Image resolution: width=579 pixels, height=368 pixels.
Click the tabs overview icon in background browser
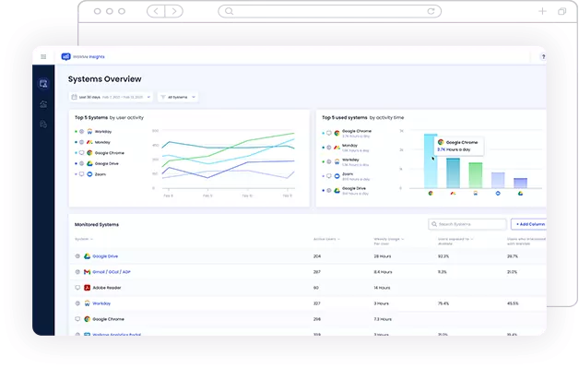pyautogui.click(x=561, y=11)
